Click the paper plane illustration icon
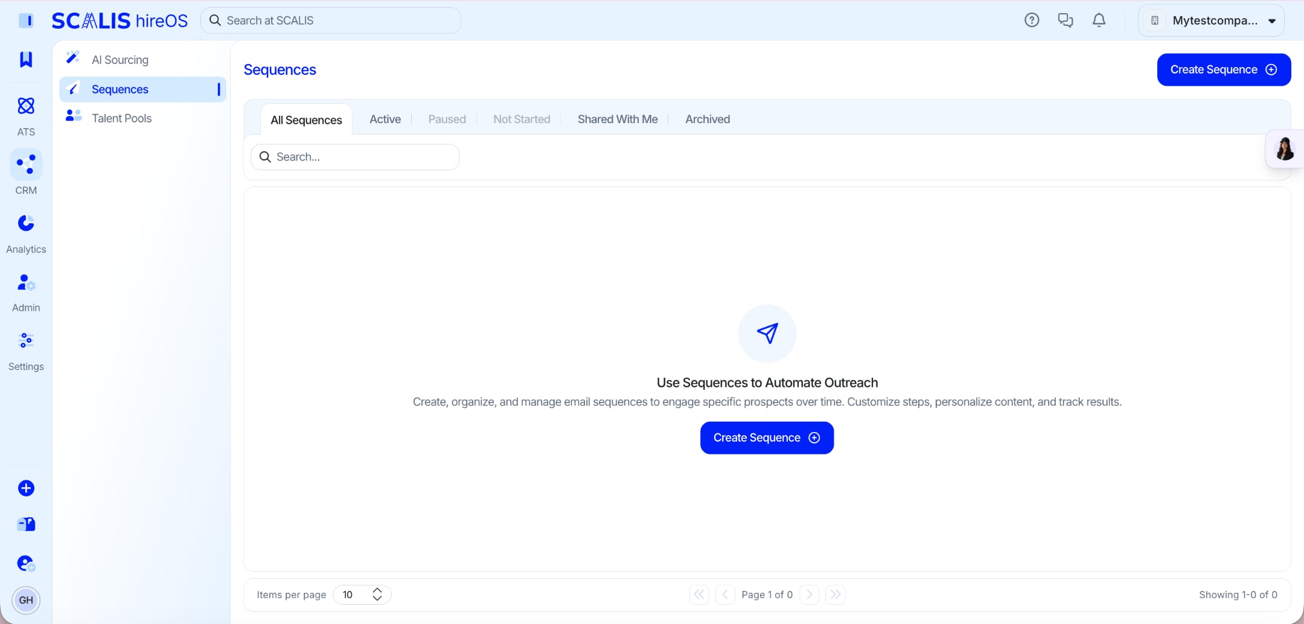Image resolution: width=1304 pixels, height=624 pixels. click(767, 333)
